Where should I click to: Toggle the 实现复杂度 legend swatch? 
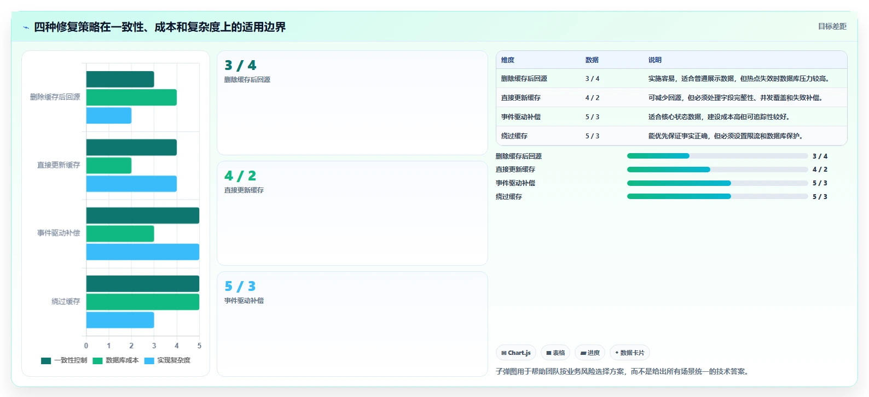pos(149,361)
